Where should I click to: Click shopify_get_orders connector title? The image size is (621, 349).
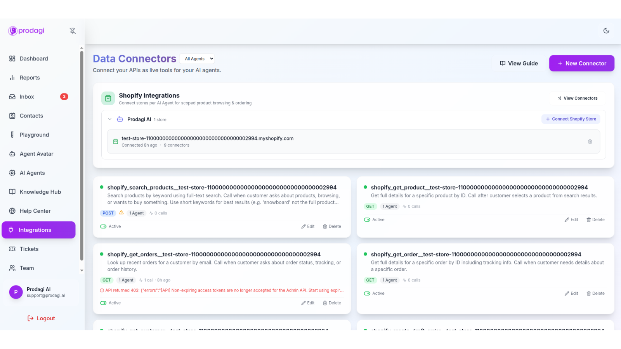click(214, 254)
